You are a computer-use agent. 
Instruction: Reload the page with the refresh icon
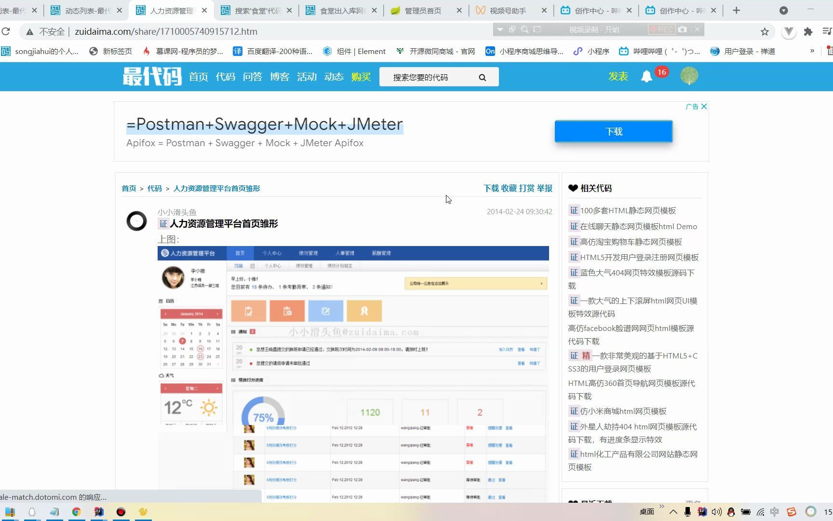coord(6,31)
